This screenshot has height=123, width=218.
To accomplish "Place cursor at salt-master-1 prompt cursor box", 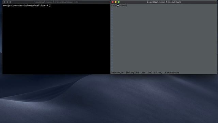I will tap(50, 5).
